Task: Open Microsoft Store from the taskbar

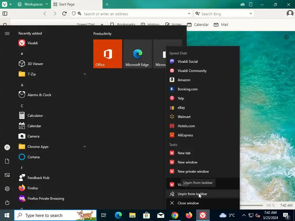Action: [x=146, y=215]
